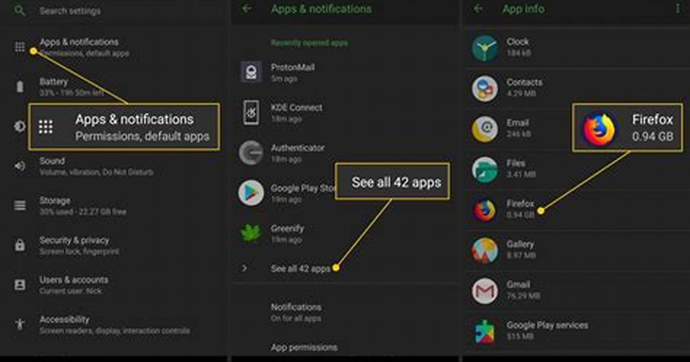Open ProtonMail from recently opened apps
This screenshot has width=690, height=362.
(x=346, y=72)
